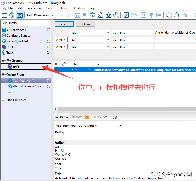Click the paperclip attach file icon in reference panel
Viewport: 196px width, 181px height.
[x=115, y=117]
